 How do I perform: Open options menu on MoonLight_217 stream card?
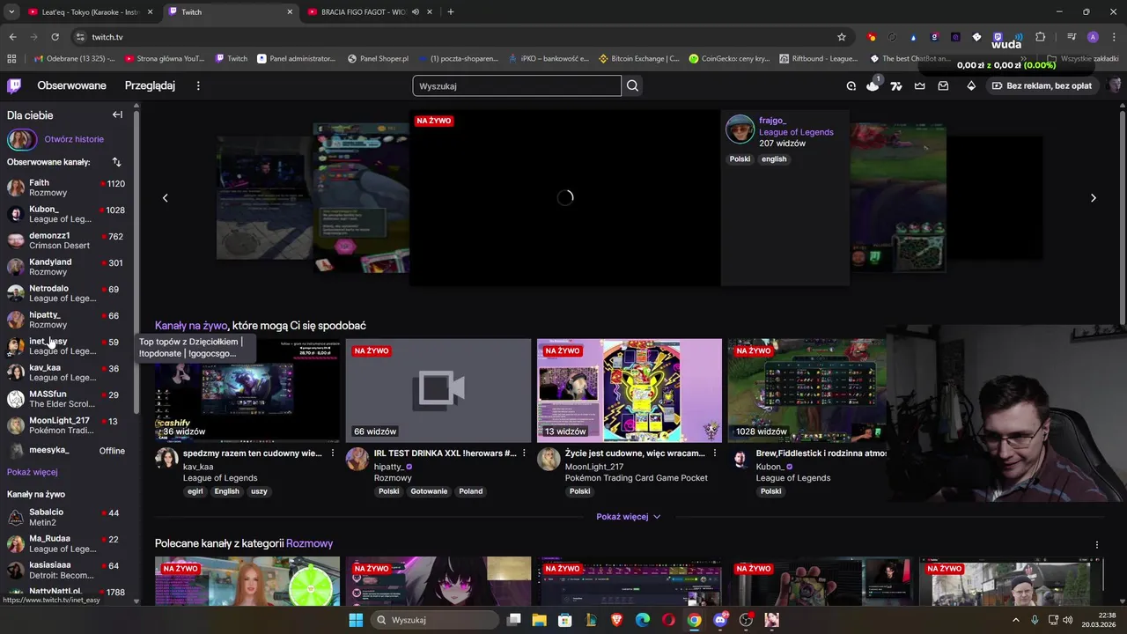click(714, 453)
